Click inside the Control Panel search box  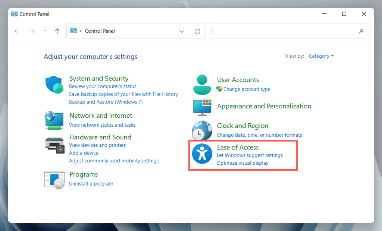pos(284,31)
